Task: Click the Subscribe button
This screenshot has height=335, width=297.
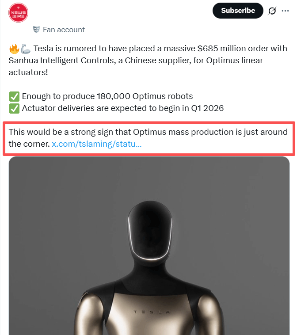Action: click(x=238, y=11)
